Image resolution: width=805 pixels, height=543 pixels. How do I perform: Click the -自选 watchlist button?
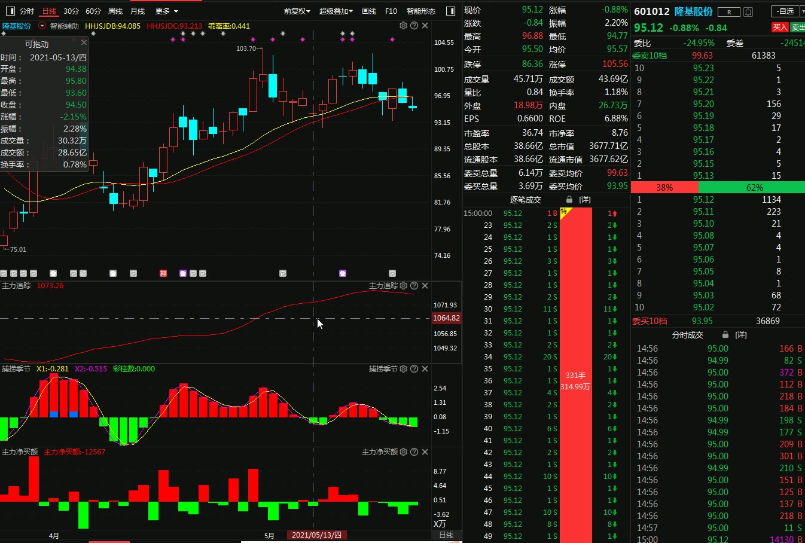click(785, 11)
